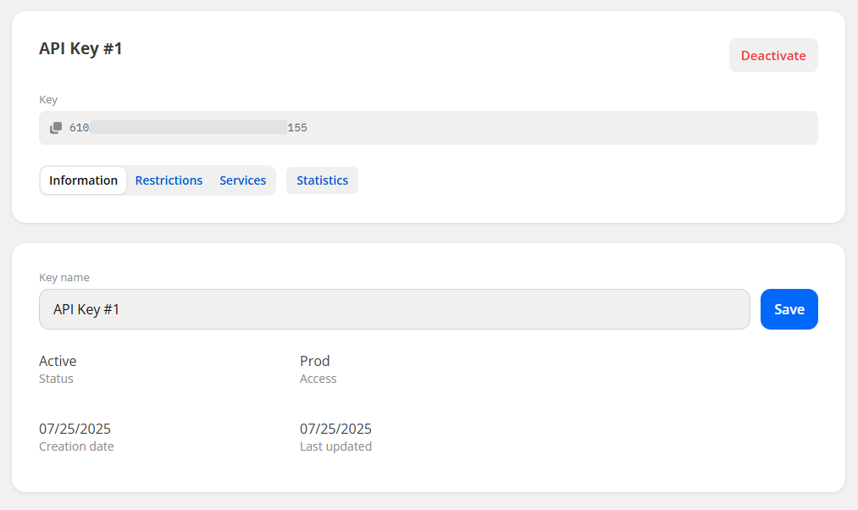
Task: Focus the Key name input field
Action: [394, 309]
